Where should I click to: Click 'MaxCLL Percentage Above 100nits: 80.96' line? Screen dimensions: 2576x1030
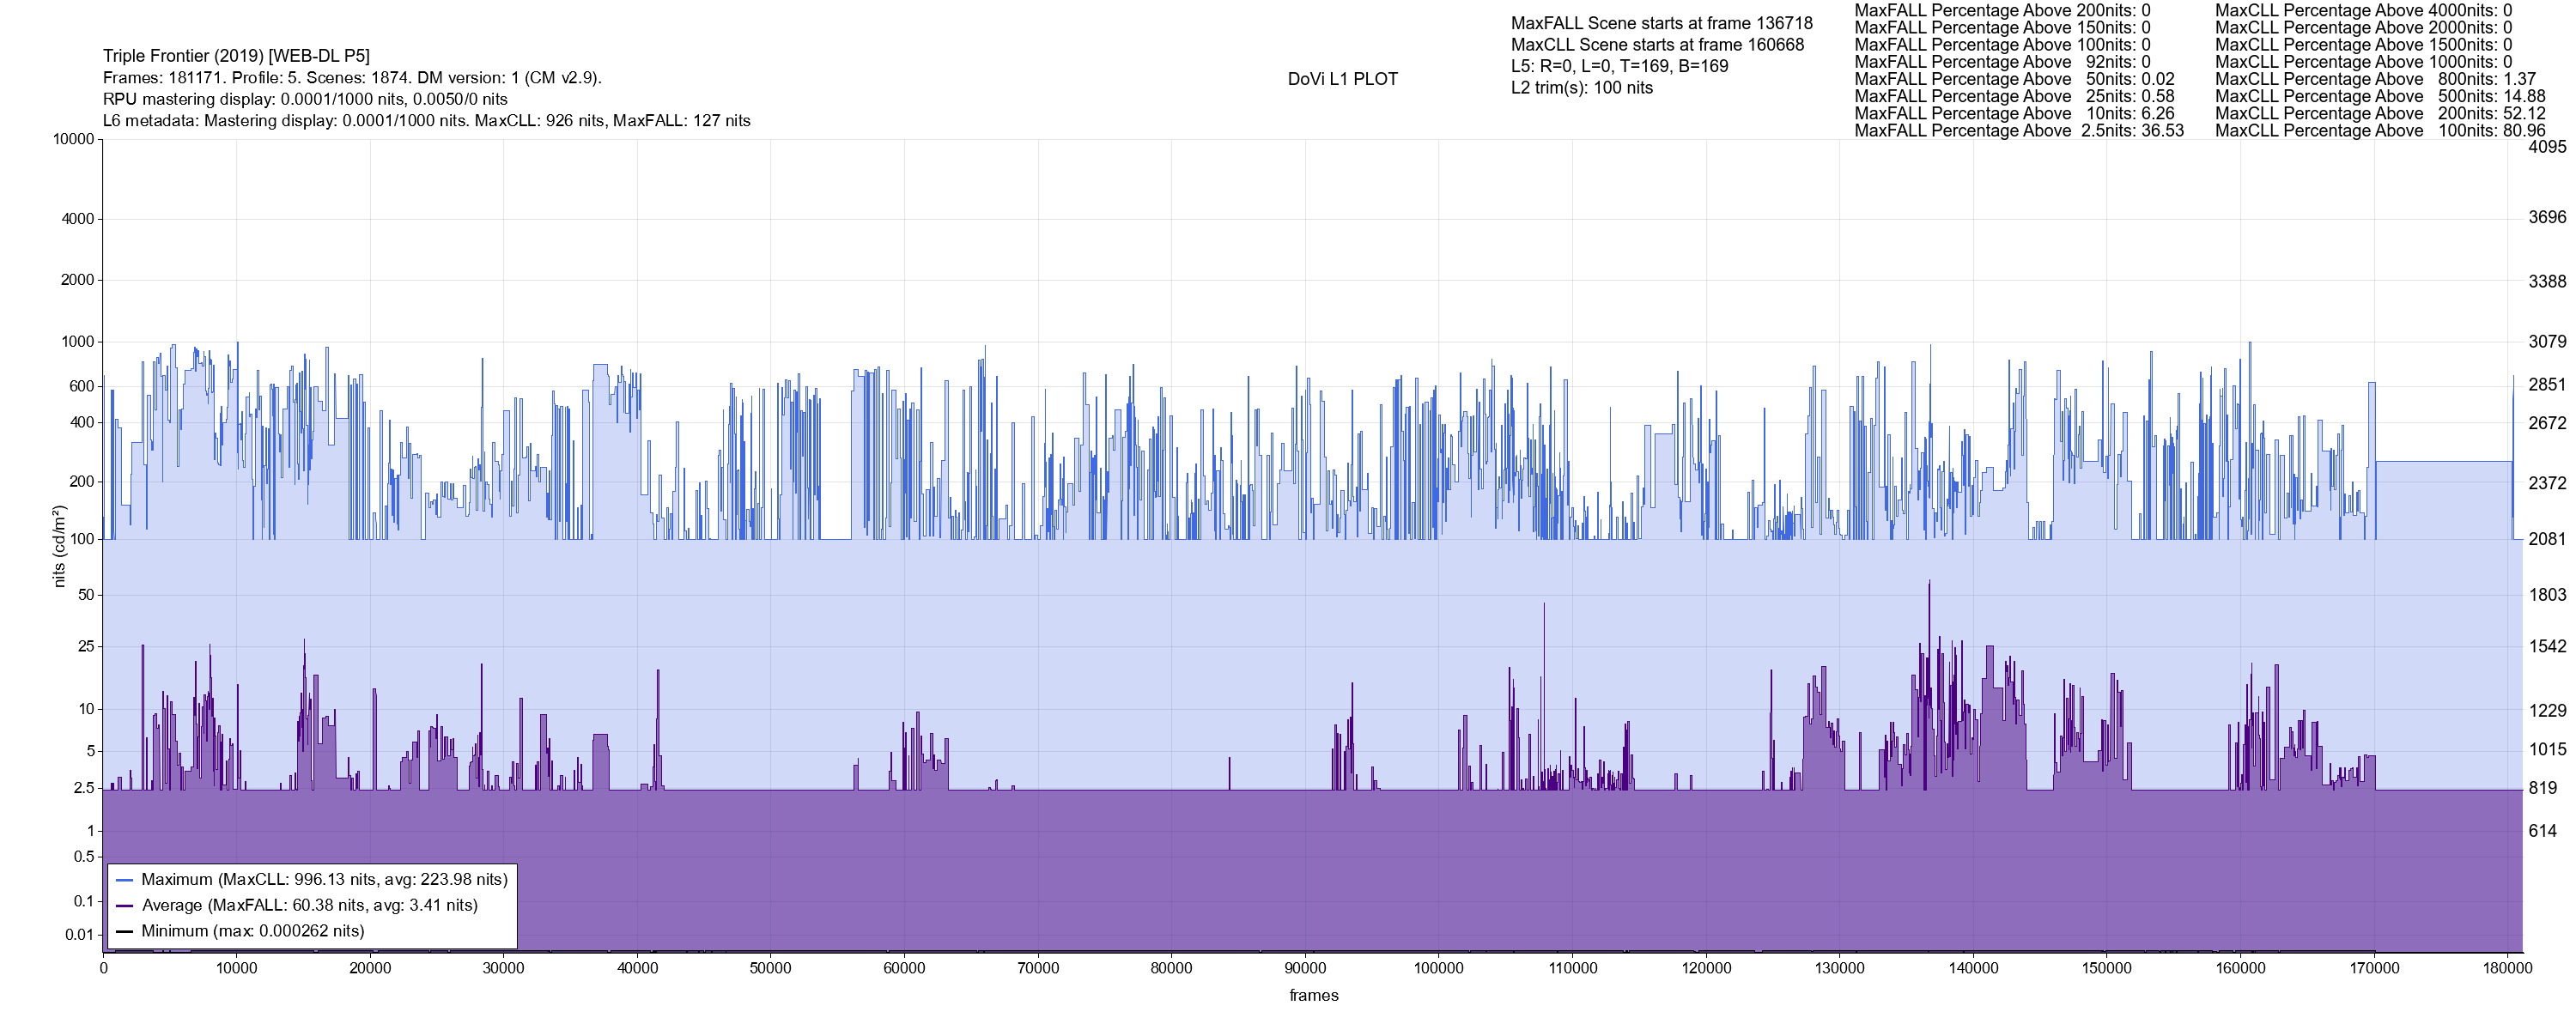click(2380, 131)
